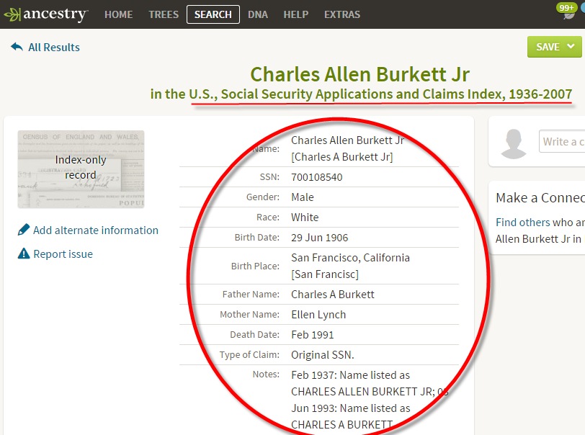Open the TREES menu
The height and width of the screenshot is (435, 585).
click(163, 14)
